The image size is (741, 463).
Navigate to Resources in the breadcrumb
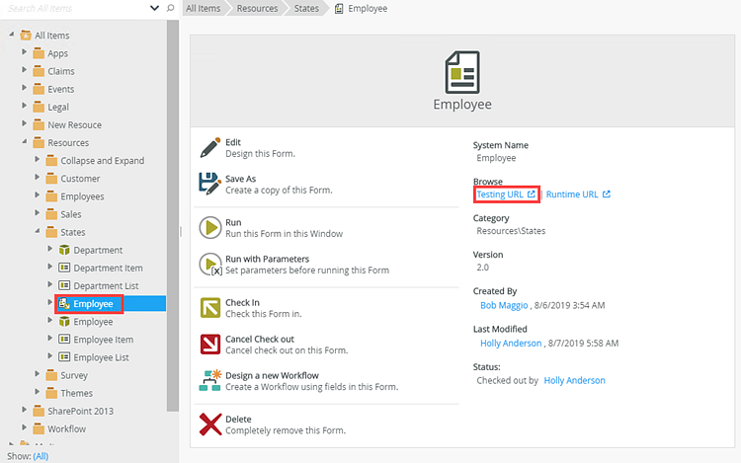coord(258,8)
